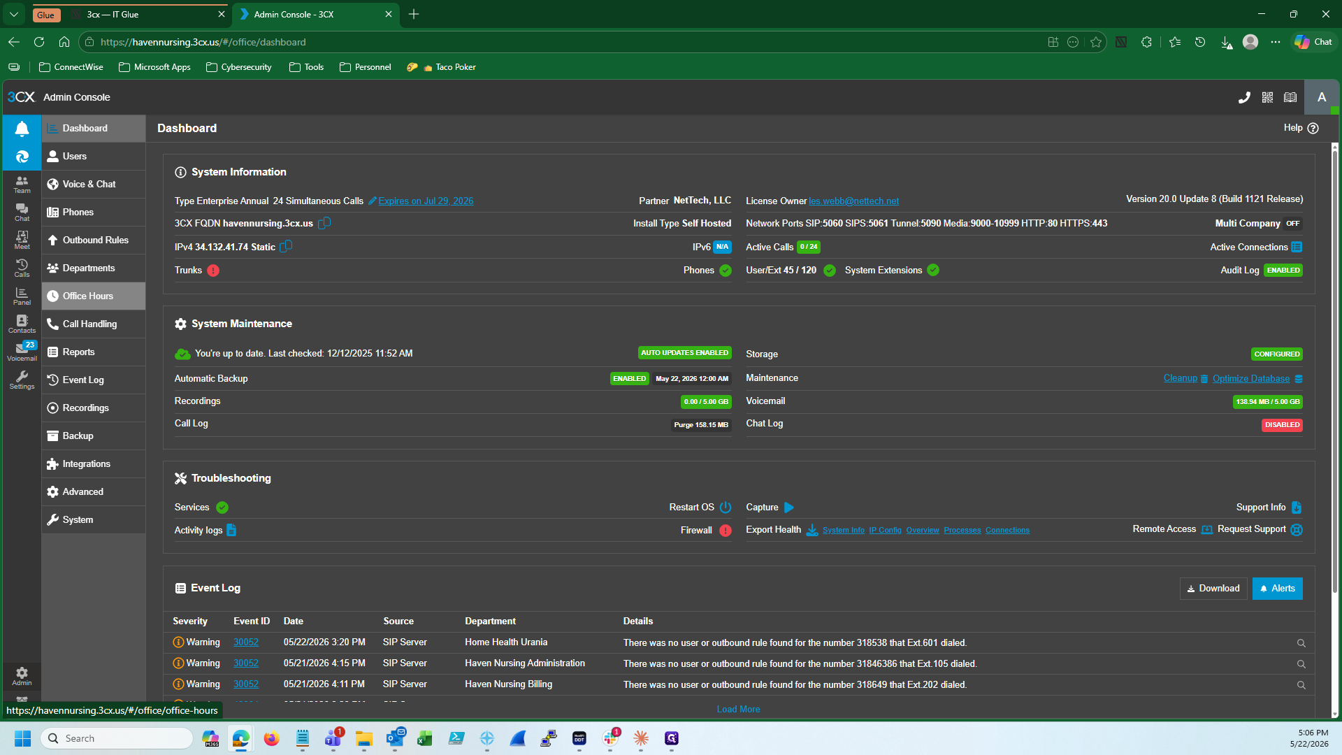Open Call Handling in the sidebar
The height and width of the screenshot is (755, 1342).
[94, 324]
